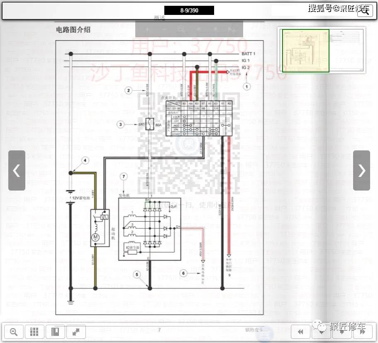
Task: Jump to first page with double-left arrow
Action: tap(301, 332)
